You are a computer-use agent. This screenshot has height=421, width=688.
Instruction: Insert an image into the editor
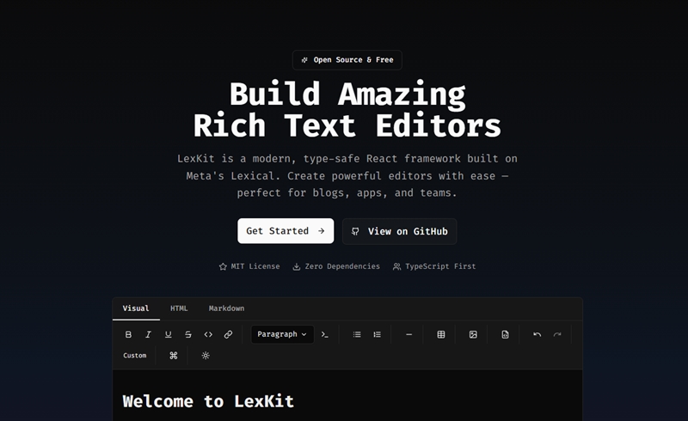473,334
